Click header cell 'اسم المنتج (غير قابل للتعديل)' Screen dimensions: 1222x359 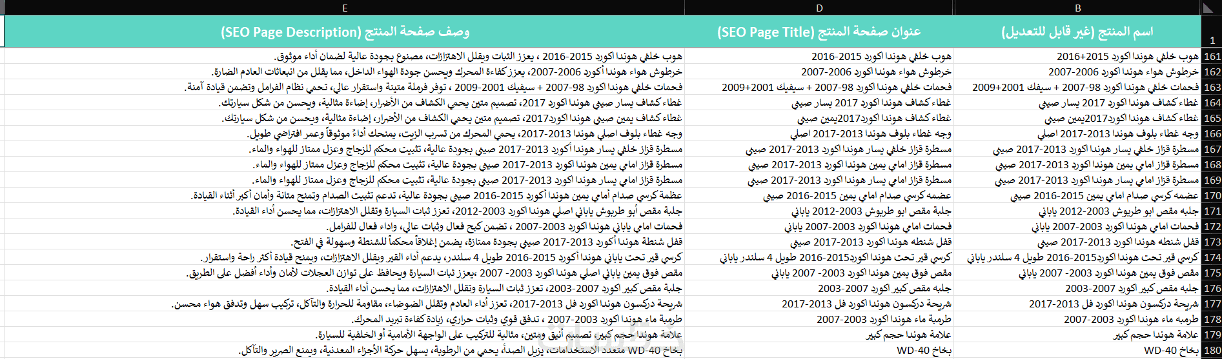click(x=1078, y=32)
